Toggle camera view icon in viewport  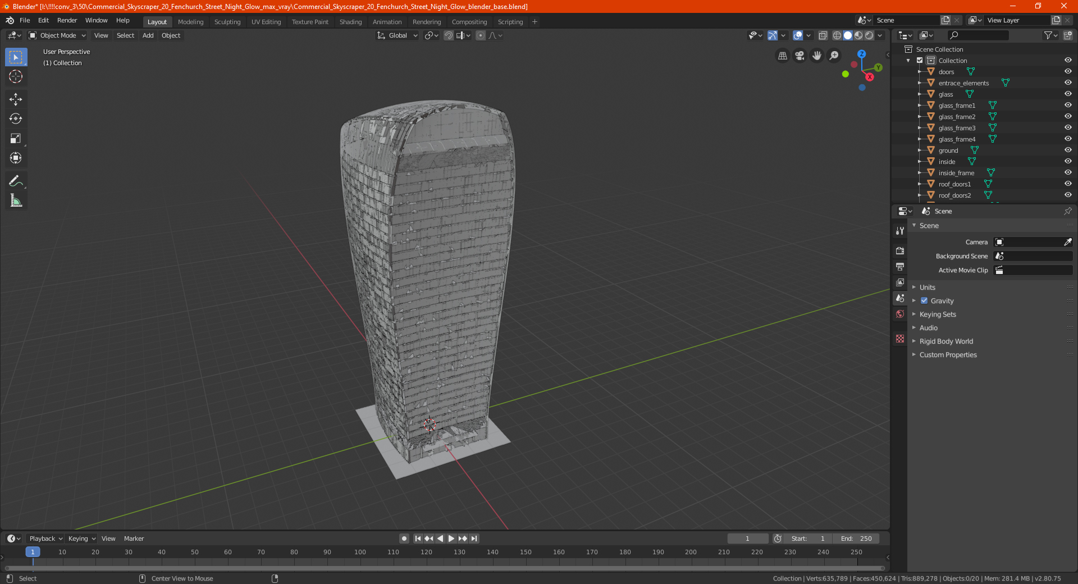tap(800, 56)
